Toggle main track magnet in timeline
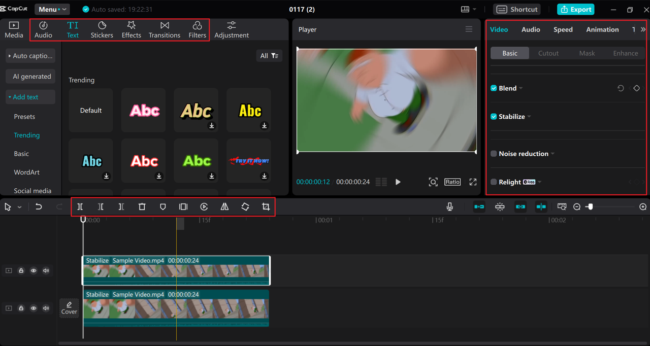Image resolution: width=650 pixels, height=346 pixels. [x=479, y=206]
